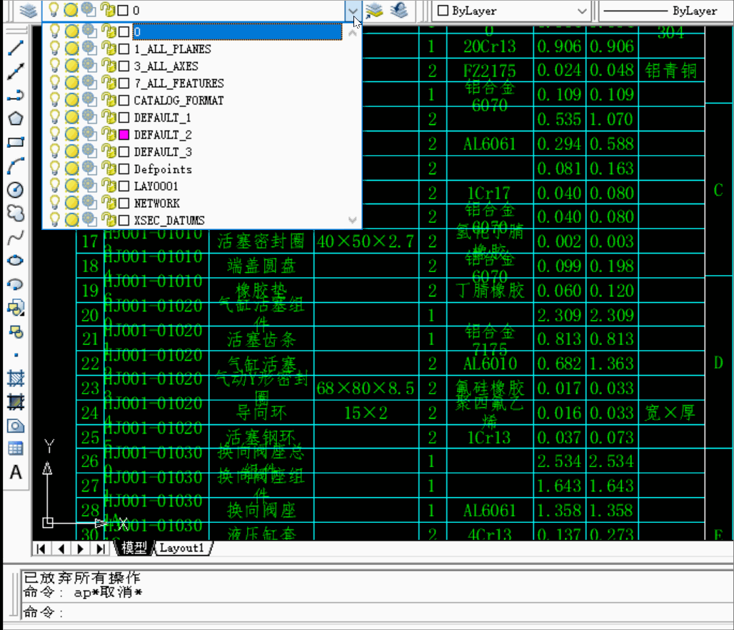The height and width of the screenshot is (630, 734).
Task: Select the Rectangle draw tool
Action: coord(16,142)
